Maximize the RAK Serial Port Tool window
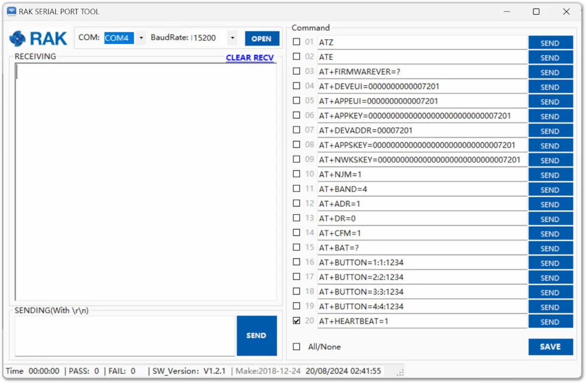Screen dimensions: 586x383 pos(536,11)
